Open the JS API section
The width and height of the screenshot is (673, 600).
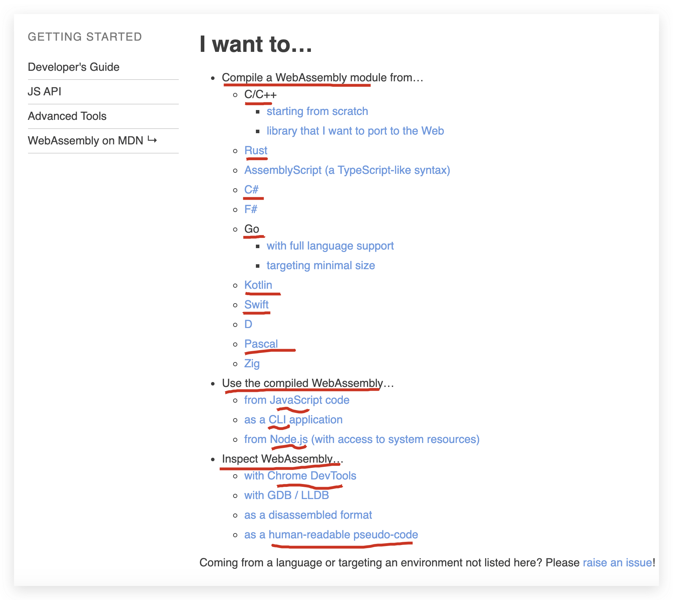click(45, 90)
